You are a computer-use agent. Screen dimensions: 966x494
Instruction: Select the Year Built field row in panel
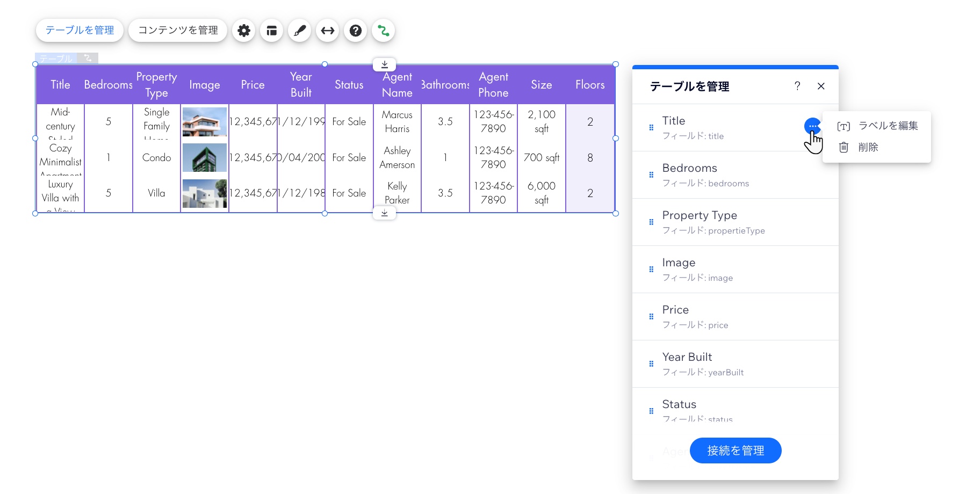click(x=736, y=364)
